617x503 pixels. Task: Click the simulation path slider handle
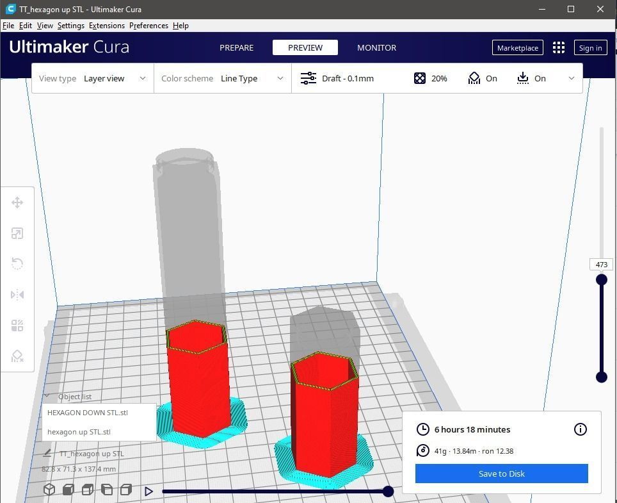pos(388,491)
